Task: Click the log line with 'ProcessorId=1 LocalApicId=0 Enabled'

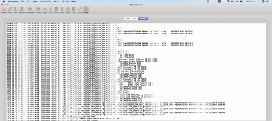Action: 116,103
